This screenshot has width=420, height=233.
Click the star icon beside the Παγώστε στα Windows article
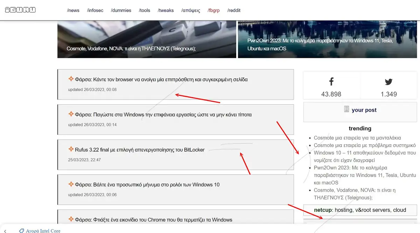71,114
